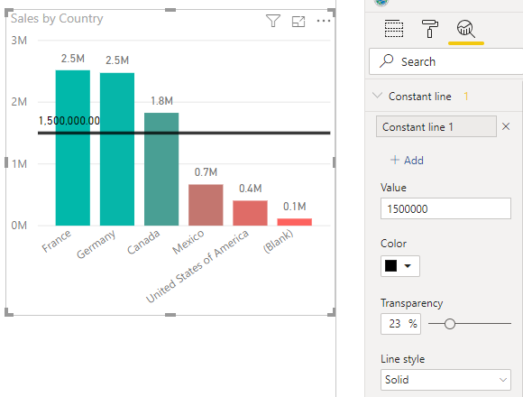Viewport: 523px width, 397px height.
Task: Click the 0.7M data label above Mexico
Action: point(206,172)
